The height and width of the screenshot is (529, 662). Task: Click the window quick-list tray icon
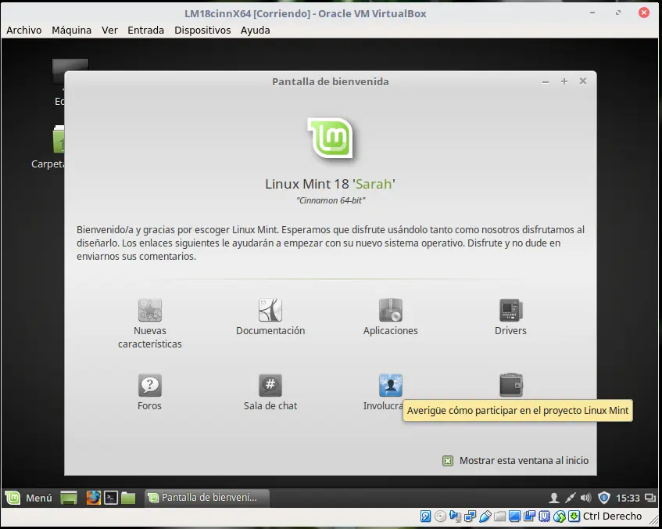(650, 498)
